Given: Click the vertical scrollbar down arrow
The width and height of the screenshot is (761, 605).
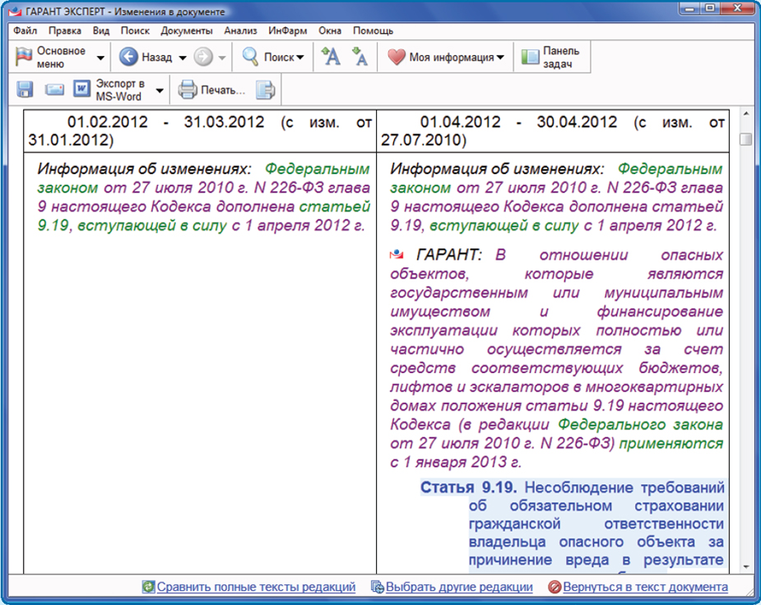Looking at the screenshot, I should pyautogui.click(x=745, y=566).
